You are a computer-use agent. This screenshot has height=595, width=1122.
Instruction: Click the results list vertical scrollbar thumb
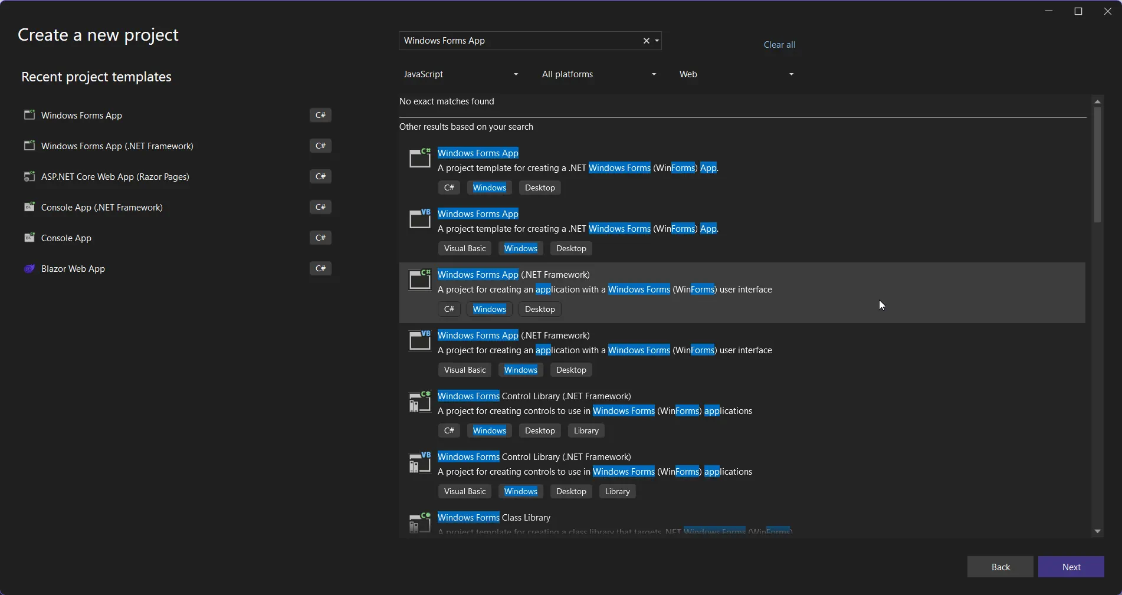[1097, 164]
